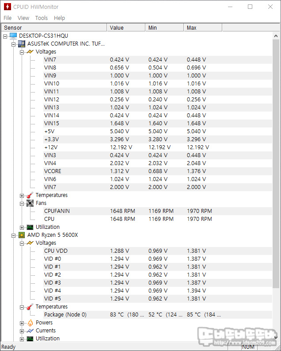This screenshot has height=351, width=281.
Task: Click the Sensor column header
Action: coord(54,27)
